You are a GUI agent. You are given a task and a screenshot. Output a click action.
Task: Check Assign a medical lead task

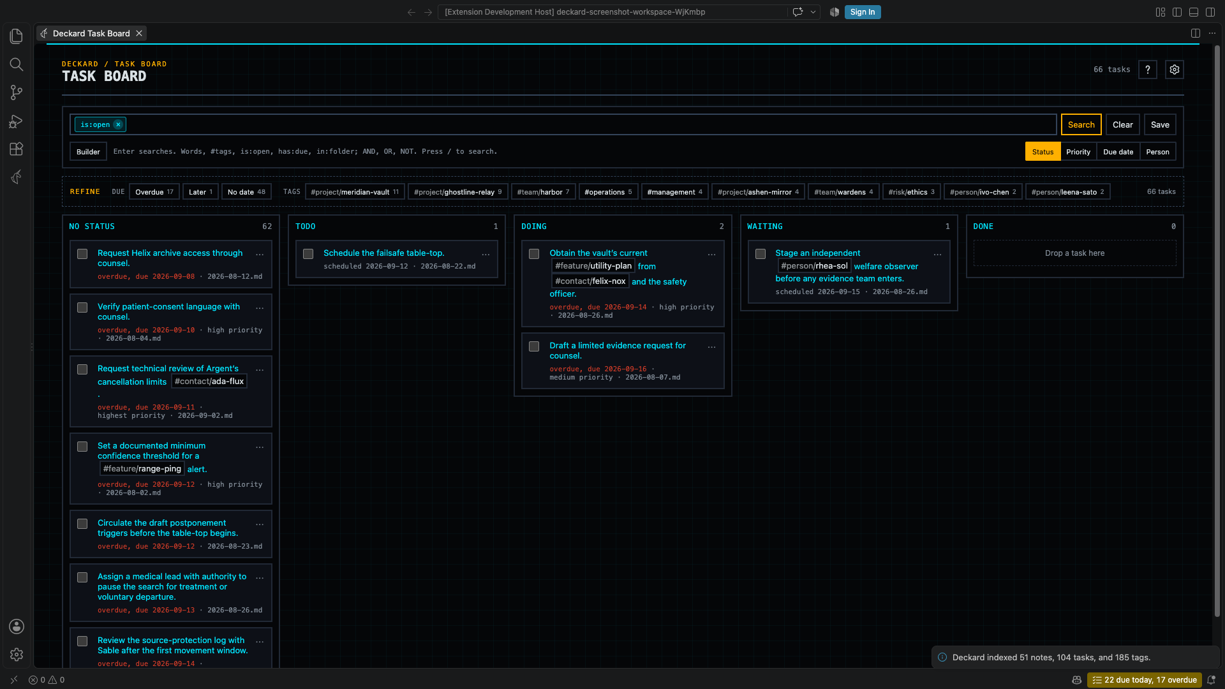pos(82,577)
